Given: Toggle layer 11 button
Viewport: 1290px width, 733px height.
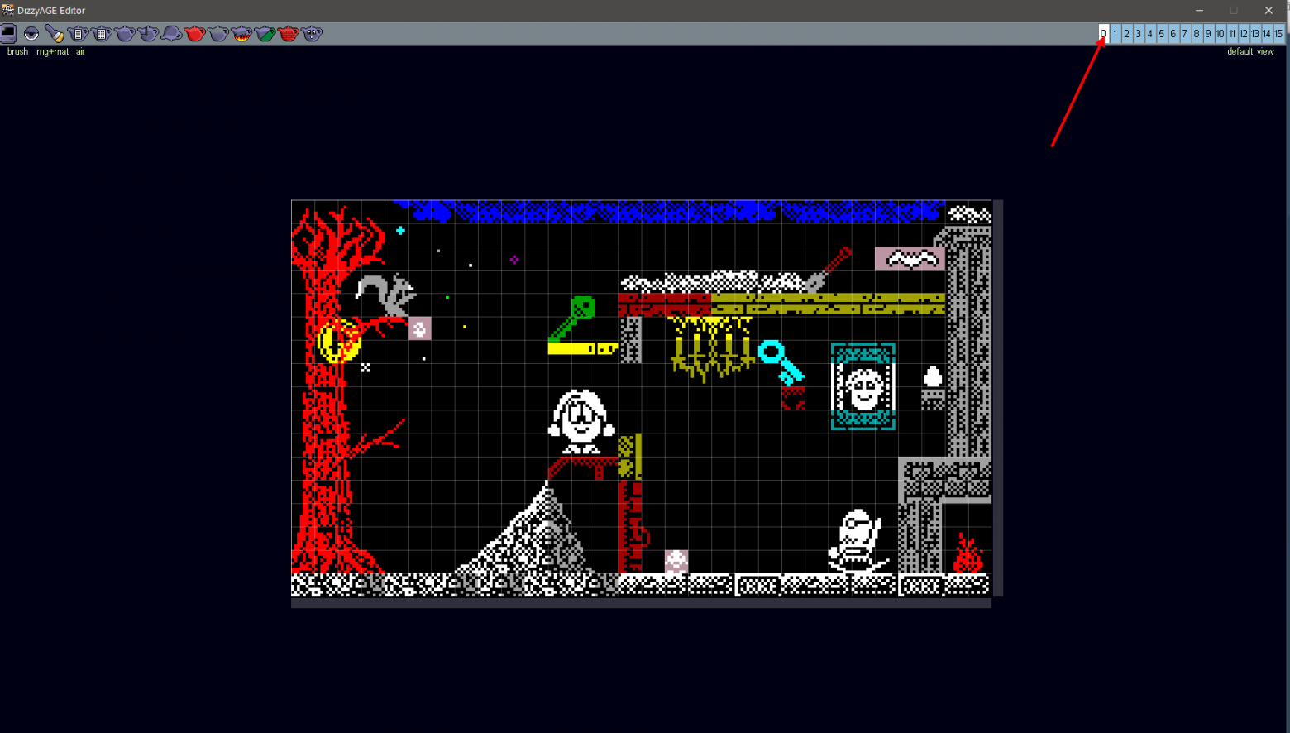Looking at the screenshot, I should 1231,33.
